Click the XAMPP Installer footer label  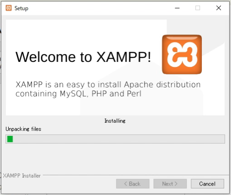(22, 176)
